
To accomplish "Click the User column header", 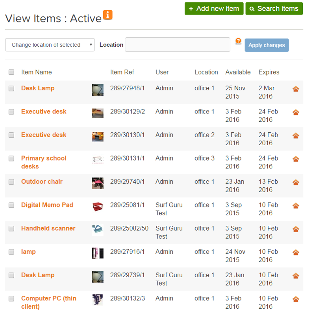I will [161, 72].
